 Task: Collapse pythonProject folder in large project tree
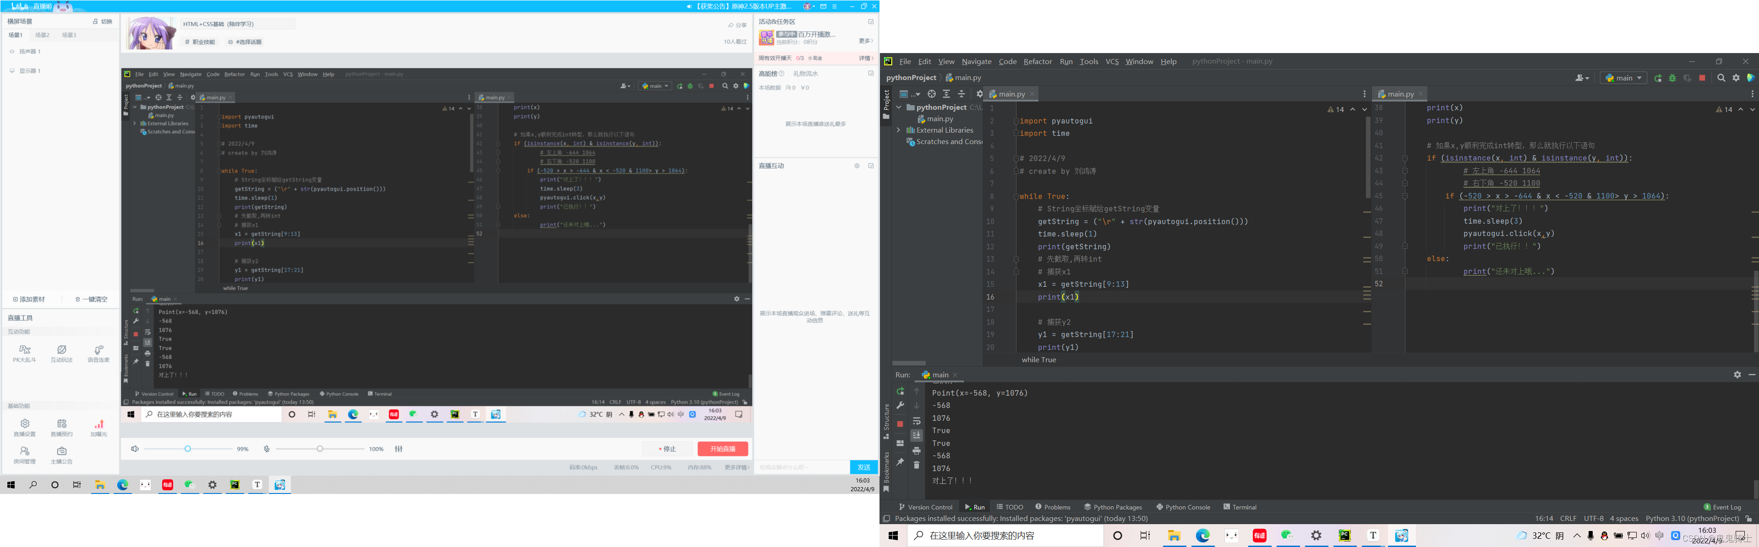(899, 108)
